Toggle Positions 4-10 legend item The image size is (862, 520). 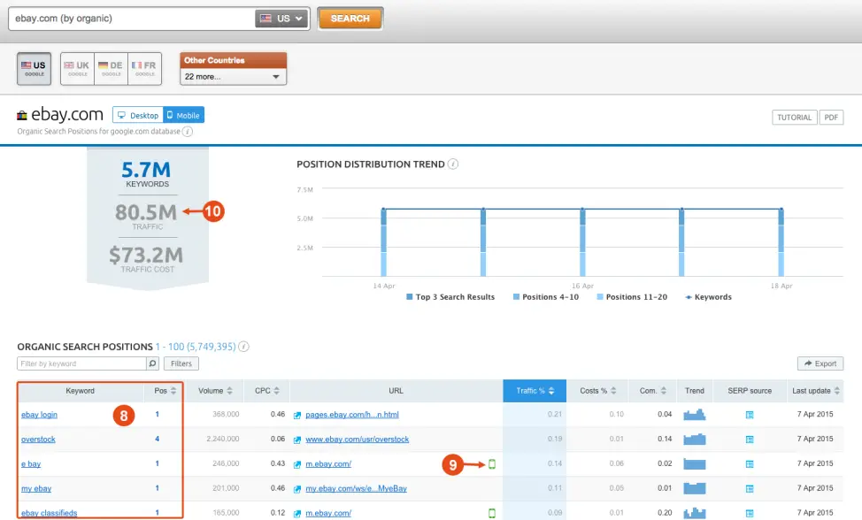(x=545, y=297)
